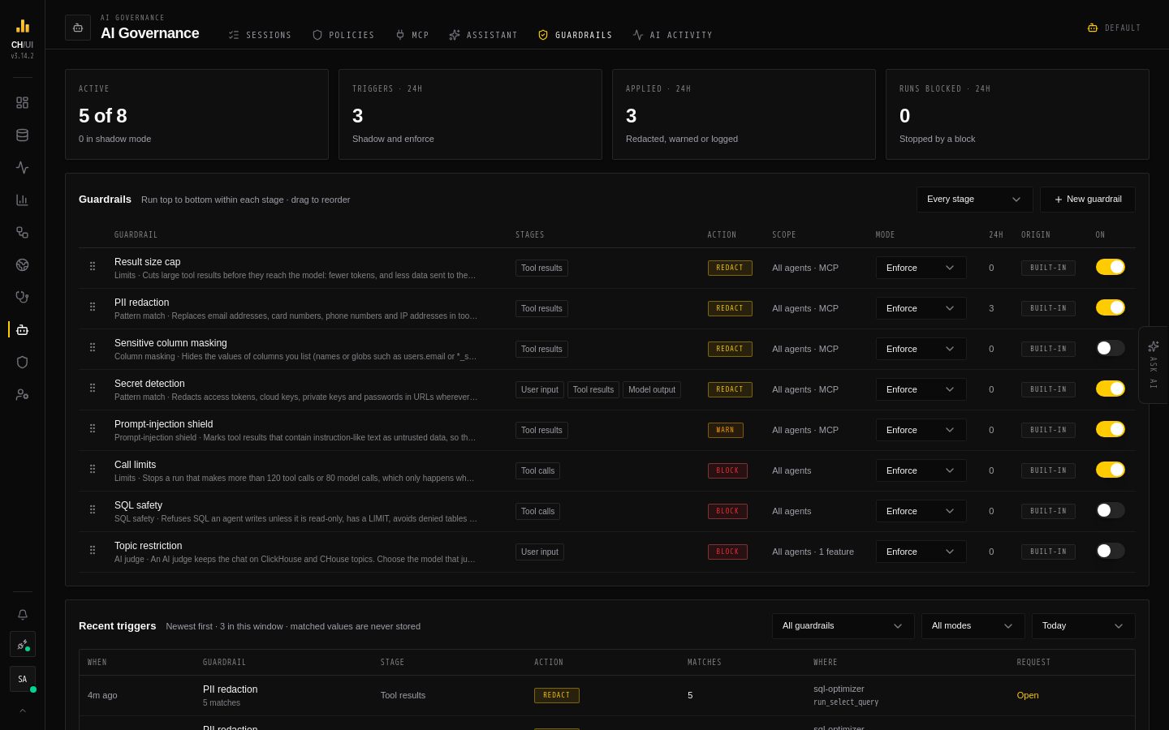Open the database icon in sidebar
The height and width of the screenshot is (730, 1169).
click(22, 135)
